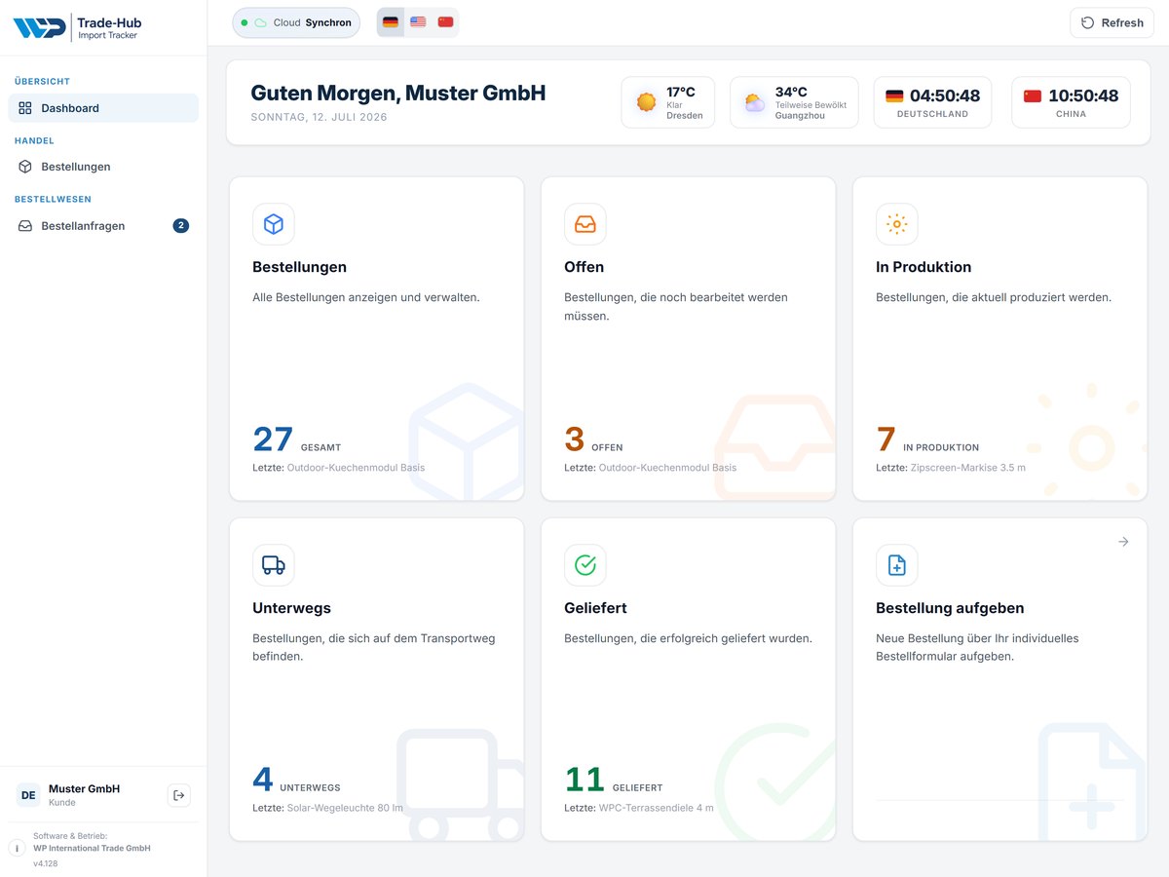The image size is (1169, 877).
Task: Click the Refresh button
Action: 1112,22
